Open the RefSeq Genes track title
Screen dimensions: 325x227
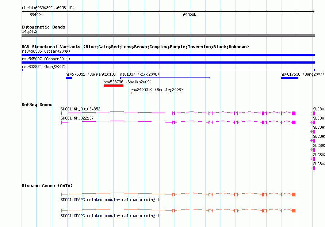[37, 105]
